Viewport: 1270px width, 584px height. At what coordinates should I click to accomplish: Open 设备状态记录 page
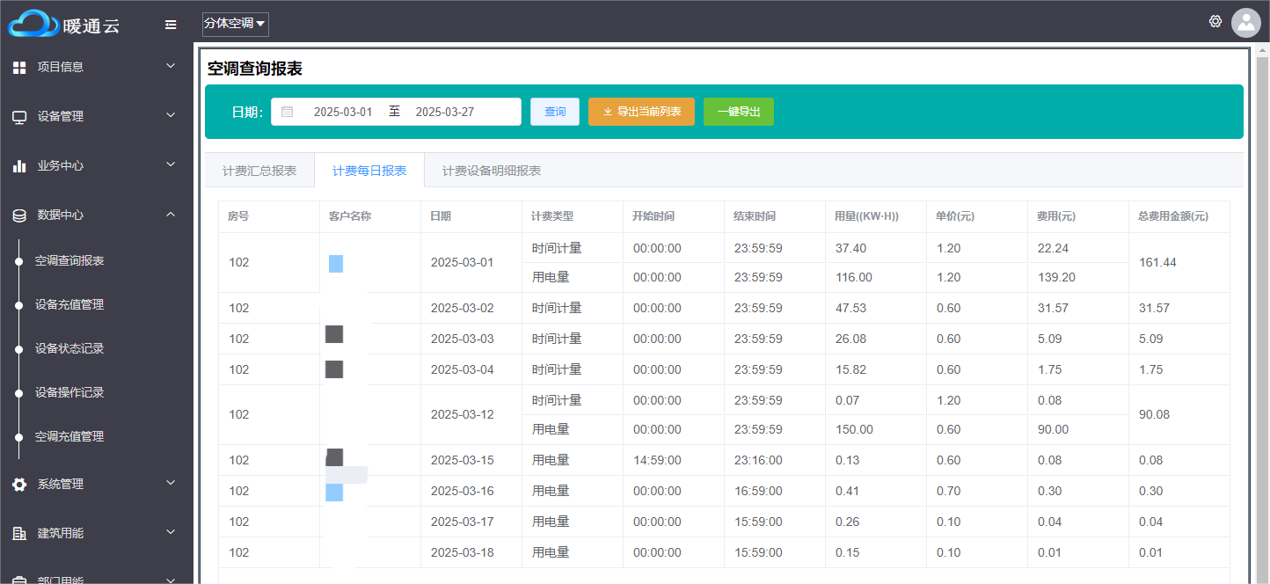69,348
